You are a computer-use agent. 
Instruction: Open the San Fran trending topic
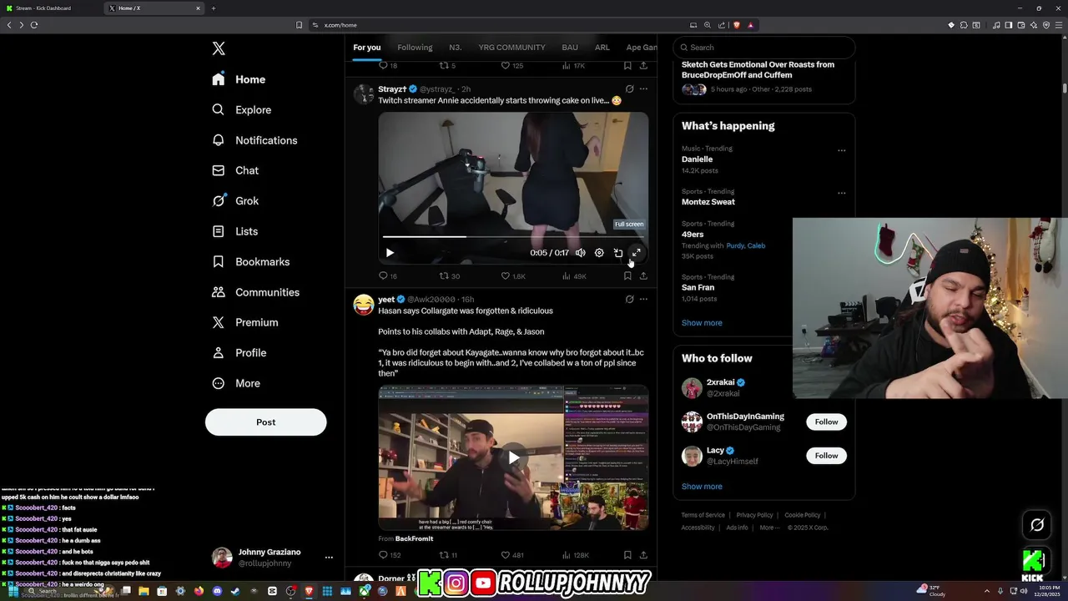698,287
